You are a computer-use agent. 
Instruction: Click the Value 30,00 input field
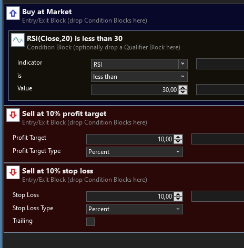(x=135, y=90)
